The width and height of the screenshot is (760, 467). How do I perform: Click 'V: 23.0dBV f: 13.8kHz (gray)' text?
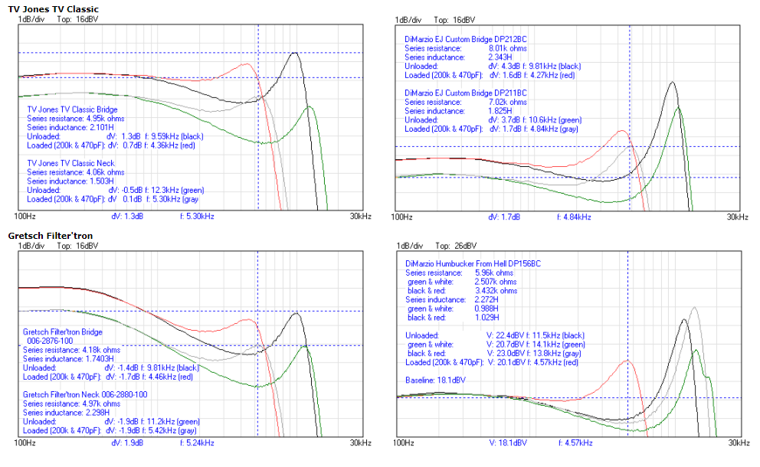click(534, 354)
